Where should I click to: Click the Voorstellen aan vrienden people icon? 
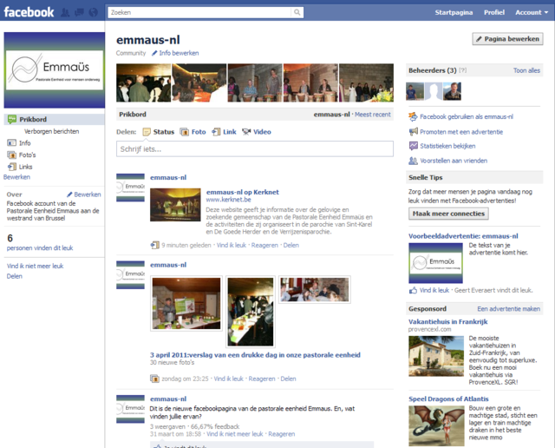tap(413, 161)
